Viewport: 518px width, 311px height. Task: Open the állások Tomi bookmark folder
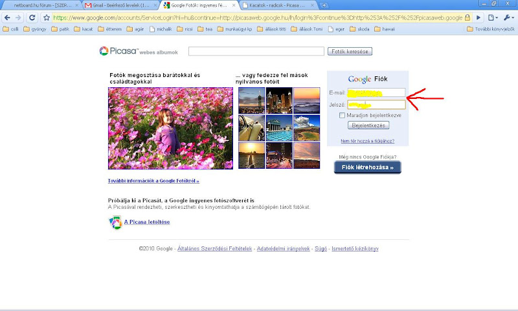pos(307,29)
